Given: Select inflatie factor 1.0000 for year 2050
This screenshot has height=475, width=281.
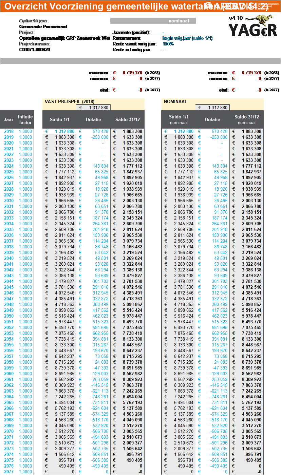Looking at the screenshot, I should [25, 316].
